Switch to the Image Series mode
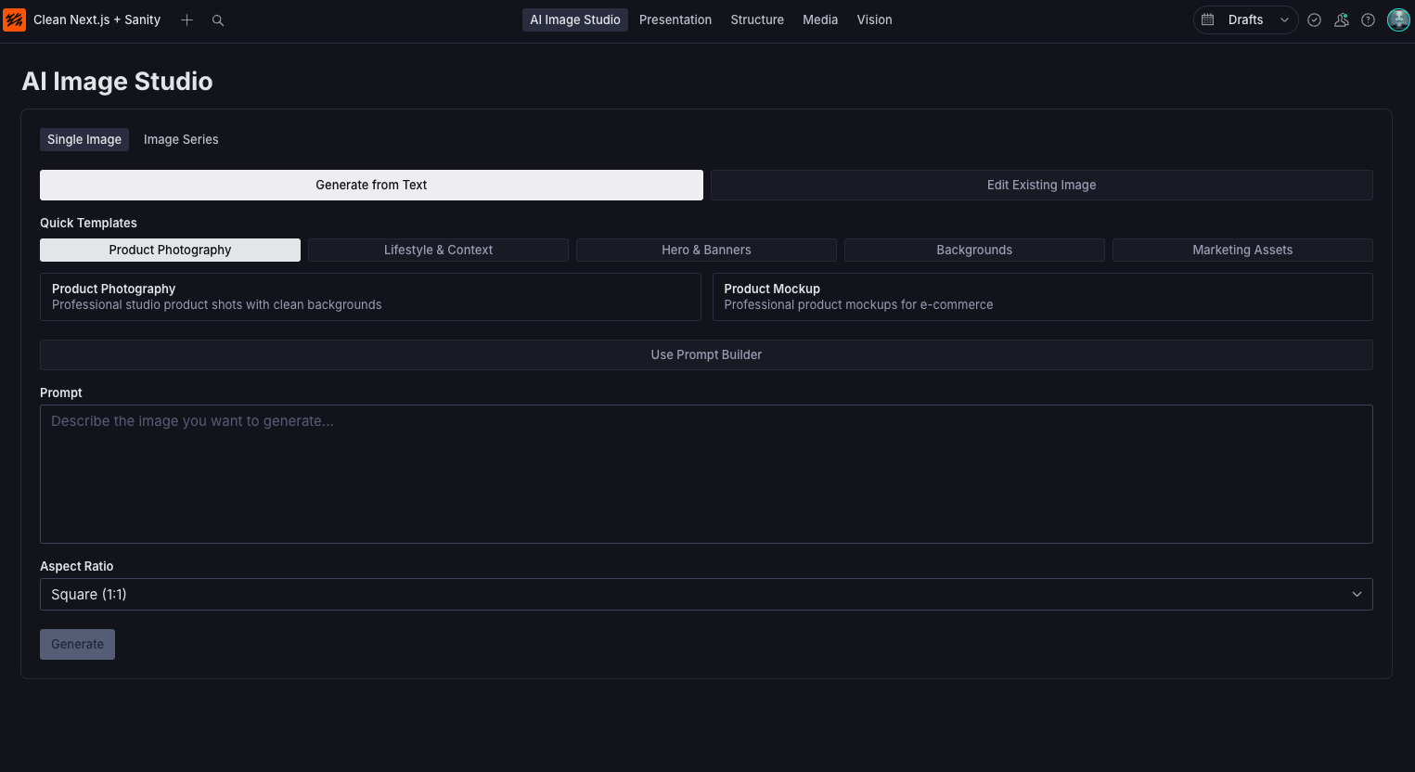The image size is (1415, 772). [x=181, y=139]
